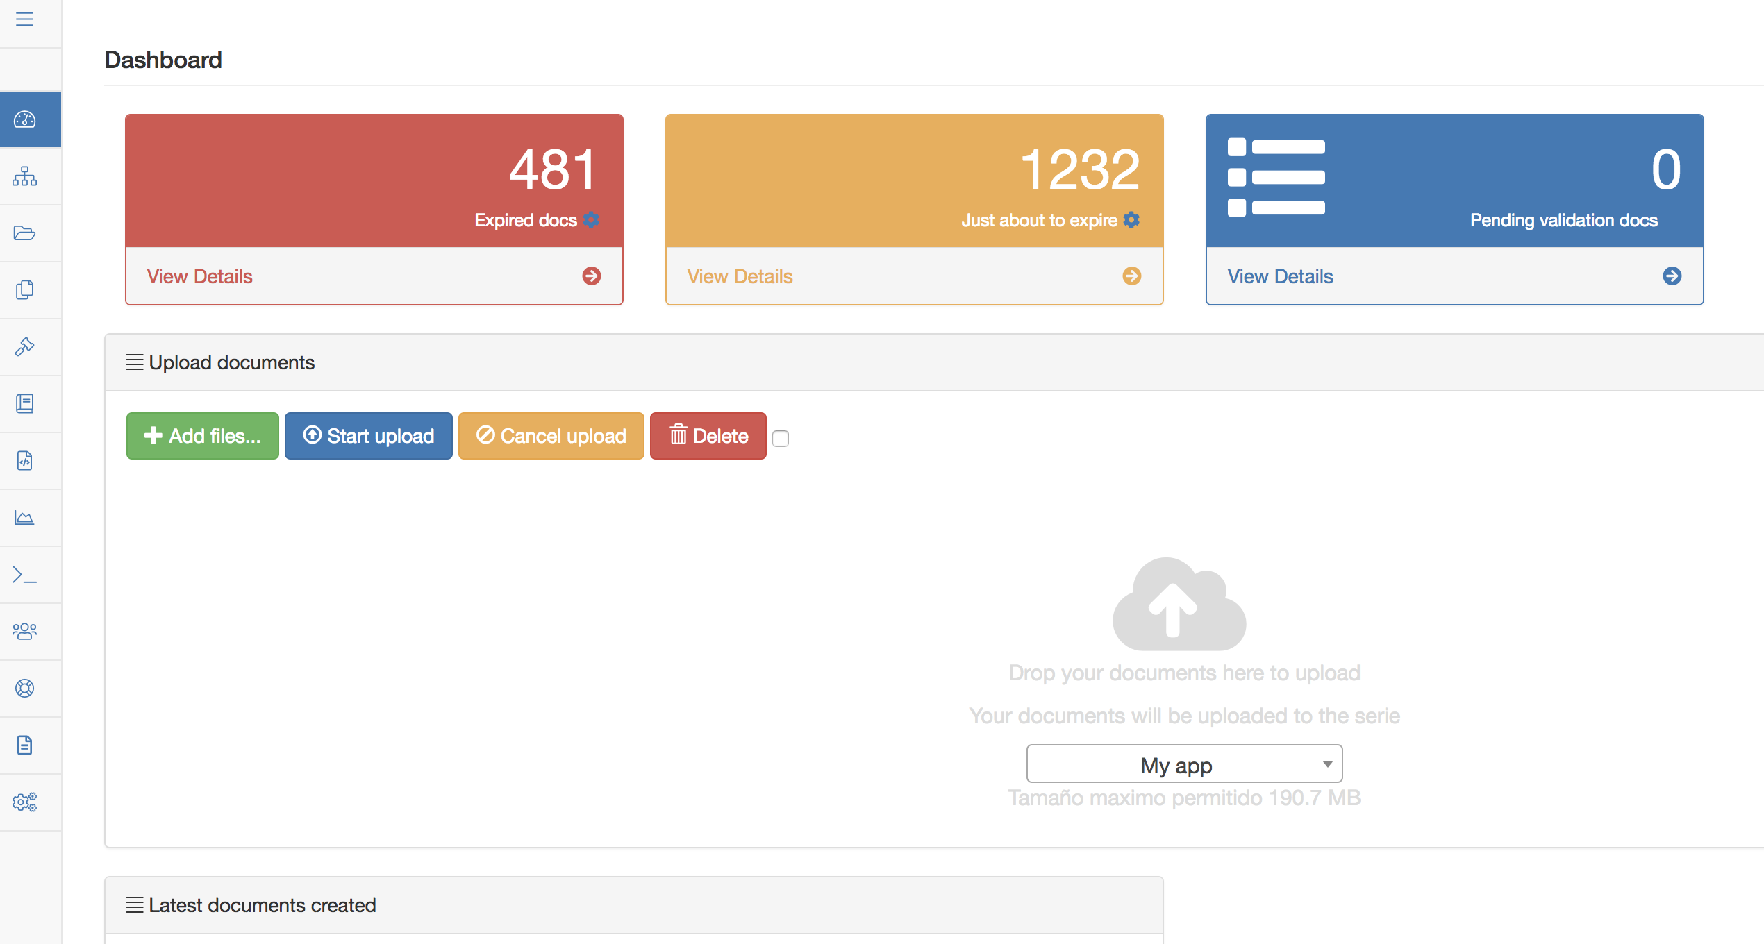Click the red arrow circle in Expired docs card
The width and height of the screenshot is (1764, 944).
click(592, 276)
